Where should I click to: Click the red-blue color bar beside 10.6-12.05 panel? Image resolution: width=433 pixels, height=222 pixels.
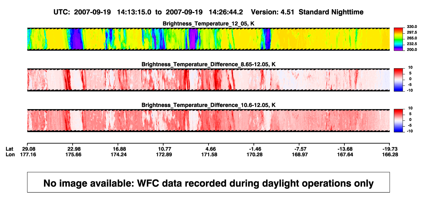(399, 120)
